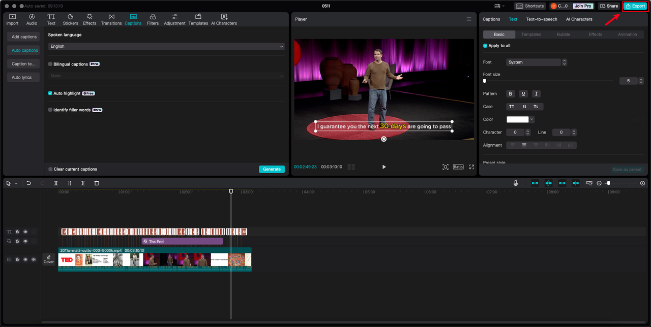The width and height of the screenshot is (651, 327).
Task: Delete the right portion at playhead
Action: [83, 183]
